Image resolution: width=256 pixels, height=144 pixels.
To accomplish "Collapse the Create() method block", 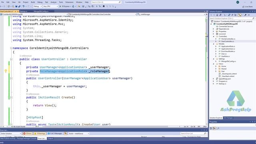I will [11, 98].
